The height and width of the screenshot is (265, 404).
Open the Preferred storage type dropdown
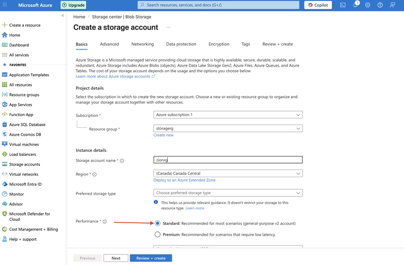coord(228,193)
